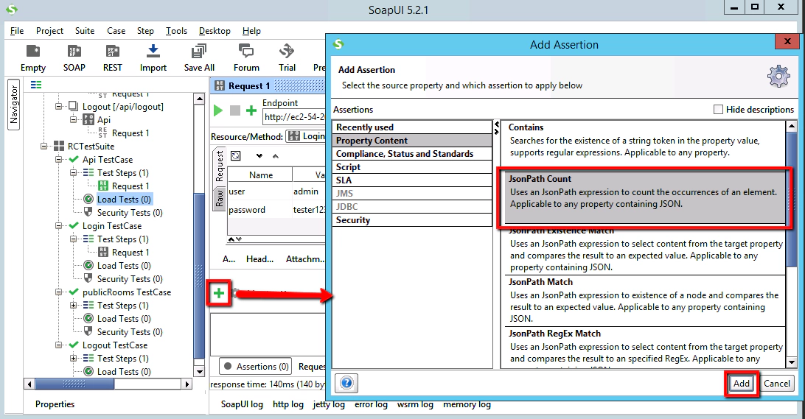Open the Forum toolbar icon
Image resolution: width=805 pixels, height=419 pixels.
[246, 57]
